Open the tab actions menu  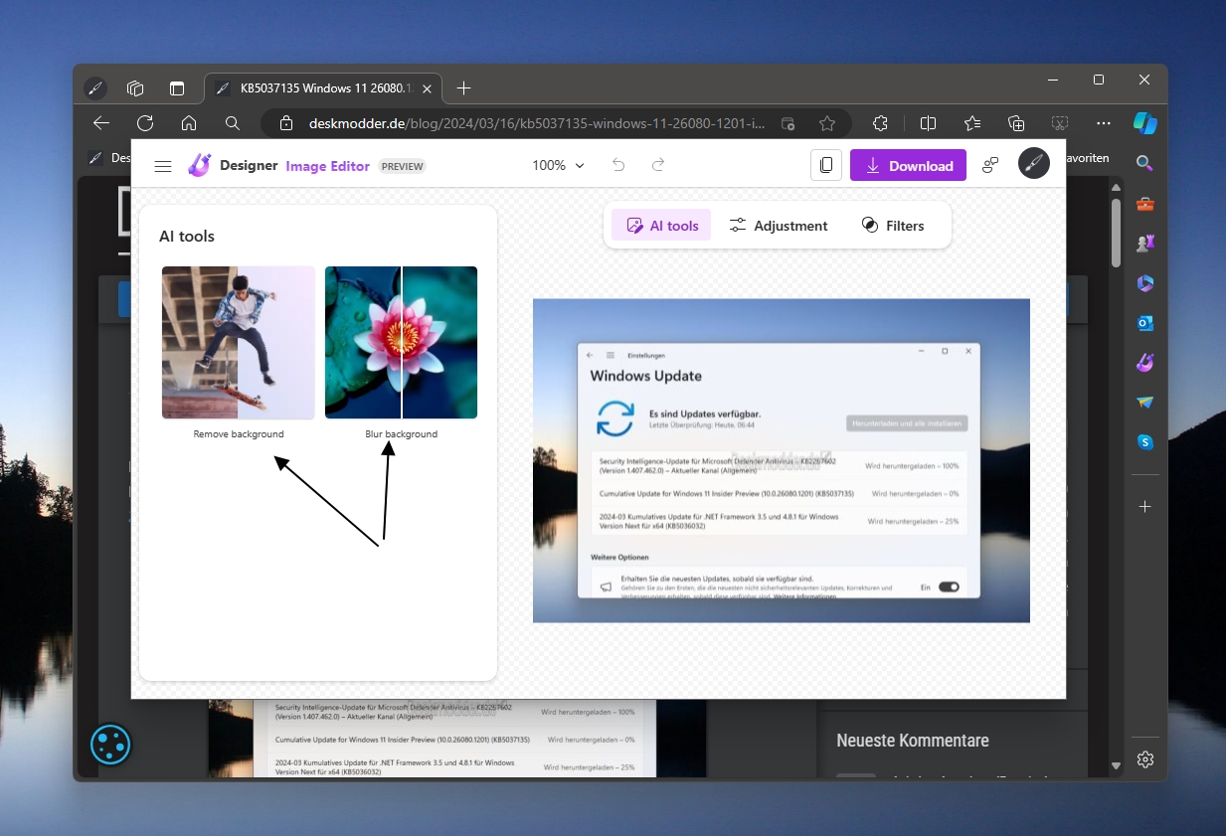pos(177,88)
